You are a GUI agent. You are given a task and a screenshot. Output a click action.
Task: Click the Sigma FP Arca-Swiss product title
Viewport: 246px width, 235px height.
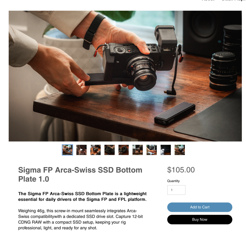pos(80,174)
